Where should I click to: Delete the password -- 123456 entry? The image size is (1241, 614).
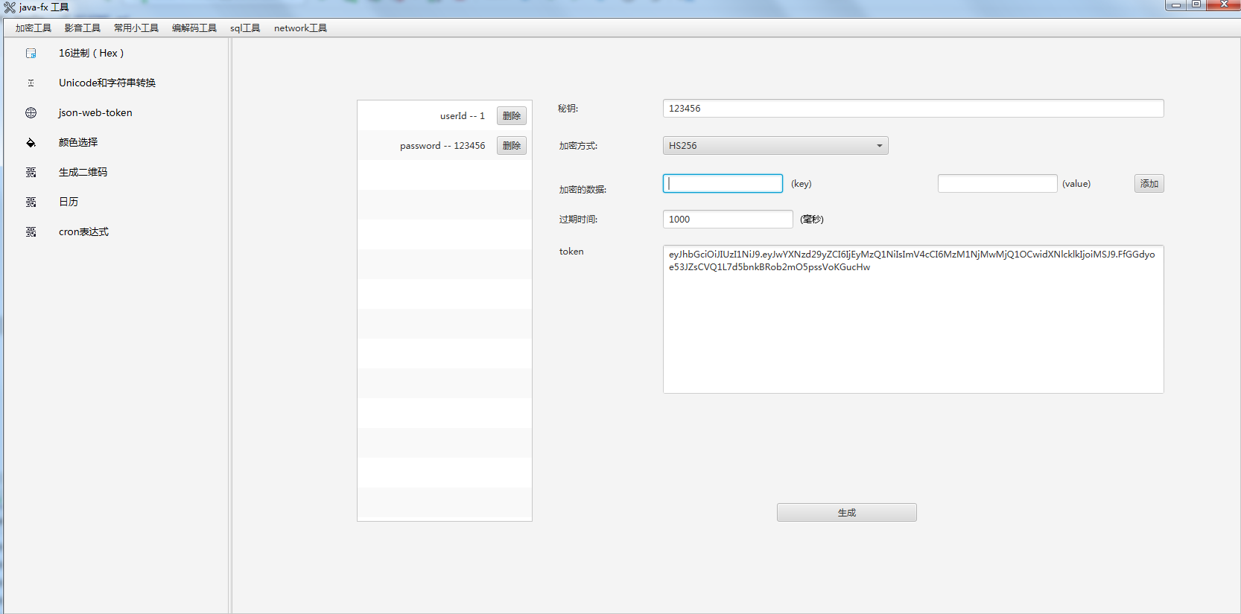click(512, 146)
